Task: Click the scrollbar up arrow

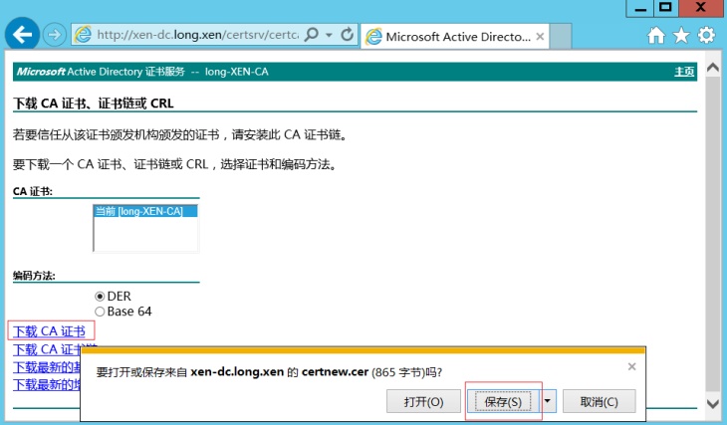Action: pos(713,68)
